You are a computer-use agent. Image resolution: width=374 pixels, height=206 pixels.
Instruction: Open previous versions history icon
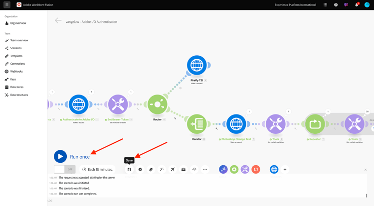(194, 169)
